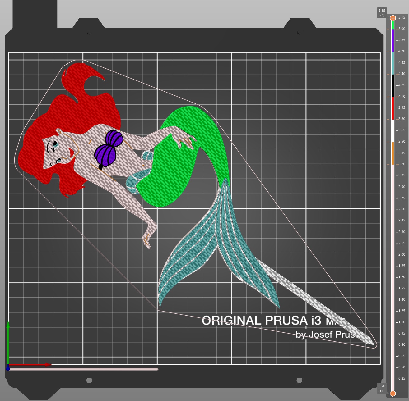The height and width of the screenshot is (401, 409).
Task: Click the 3.95 height label on the ruler
Action: (402, 108)
